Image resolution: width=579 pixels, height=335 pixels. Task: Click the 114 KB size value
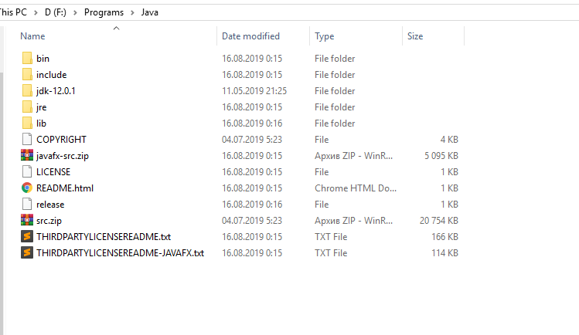[445, 253]
